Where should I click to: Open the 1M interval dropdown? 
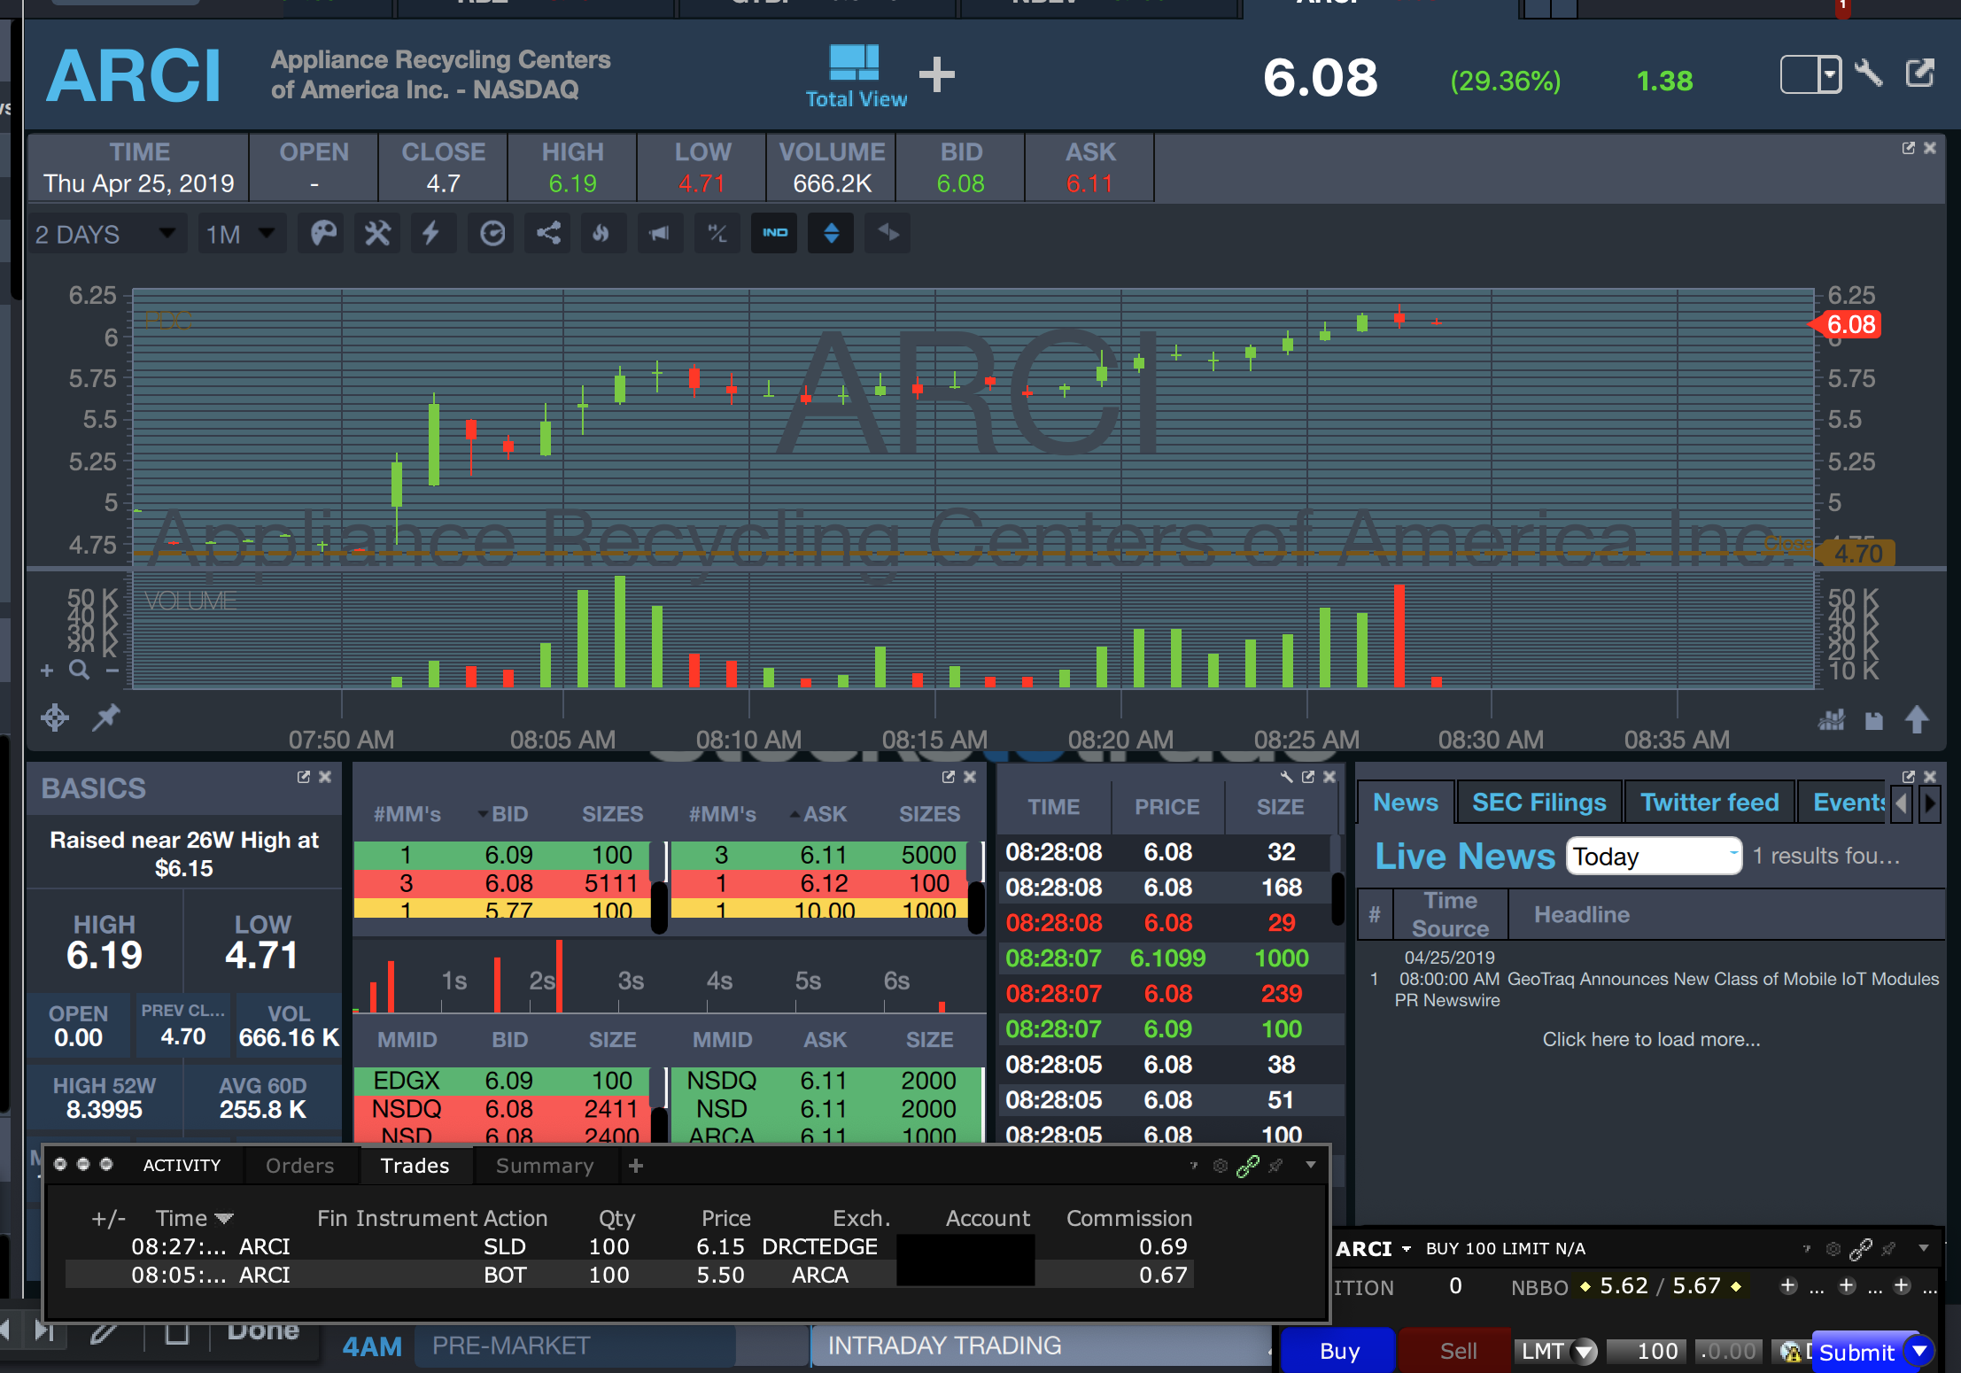tap(241, 234)
